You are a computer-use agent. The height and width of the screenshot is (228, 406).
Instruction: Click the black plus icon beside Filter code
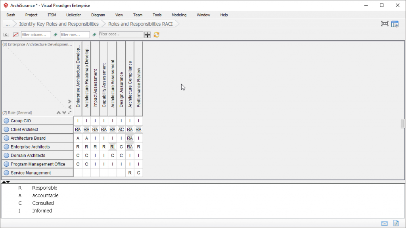pos(147,35)
